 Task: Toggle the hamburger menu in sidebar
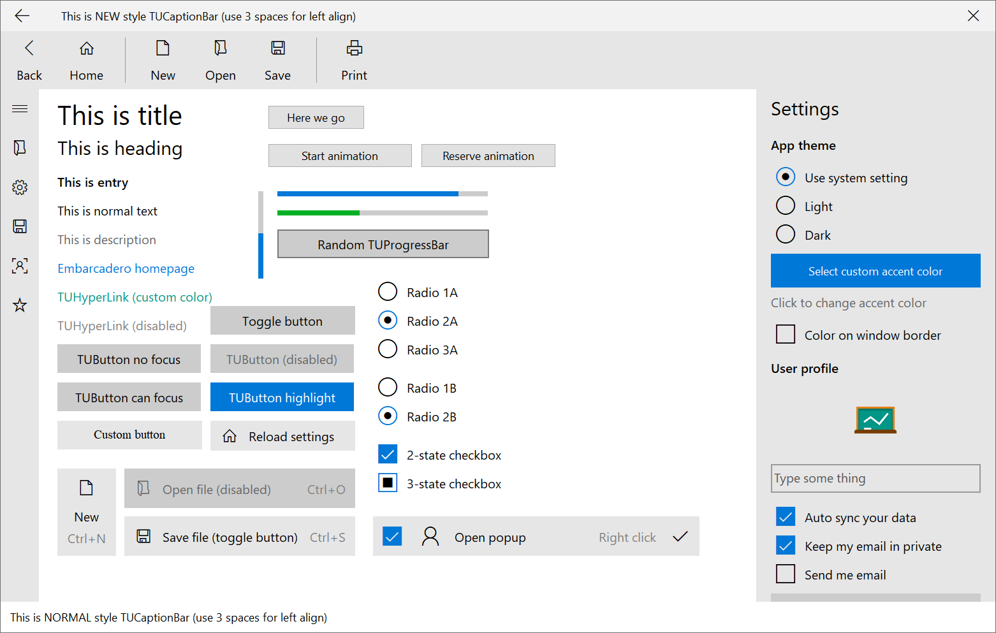tap(20, 108)
